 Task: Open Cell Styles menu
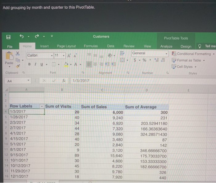tap(184, 67)
